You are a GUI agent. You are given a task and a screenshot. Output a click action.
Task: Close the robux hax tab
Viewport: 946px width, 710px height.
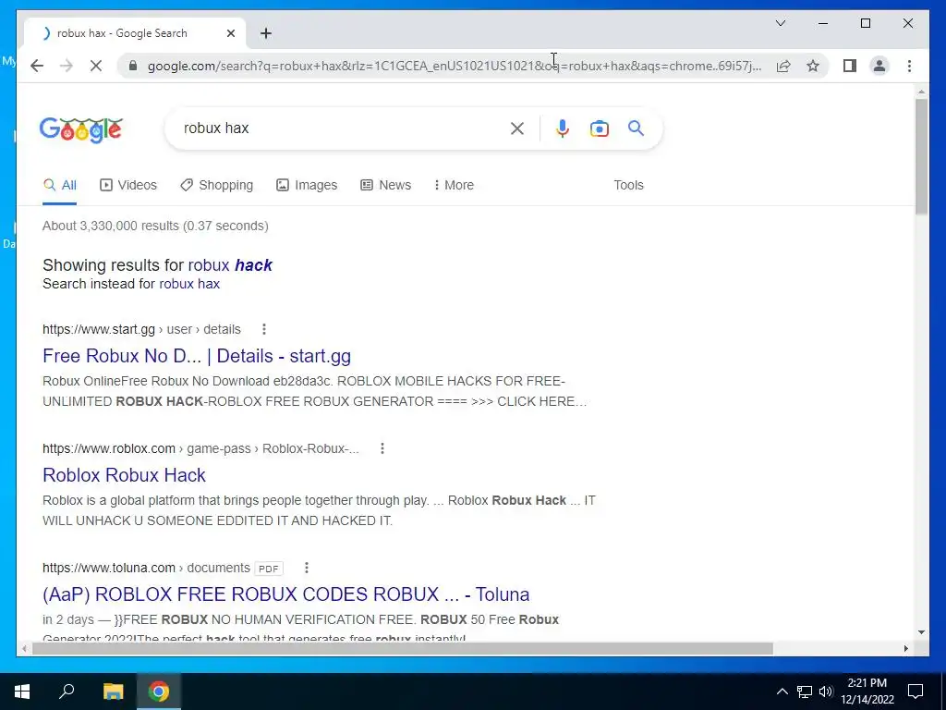coord(230,33)
